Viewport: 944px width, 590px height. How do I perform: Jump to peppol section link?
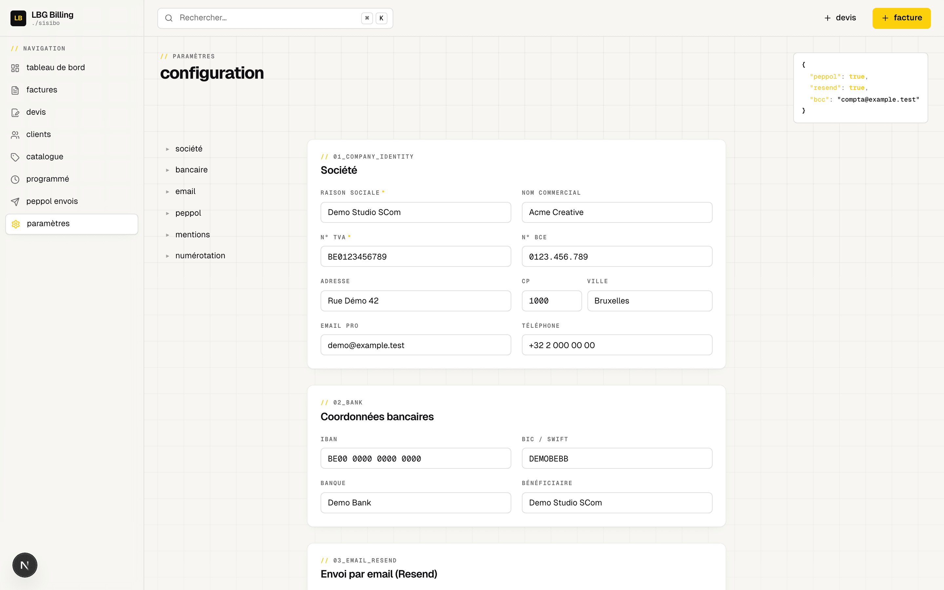188,213
